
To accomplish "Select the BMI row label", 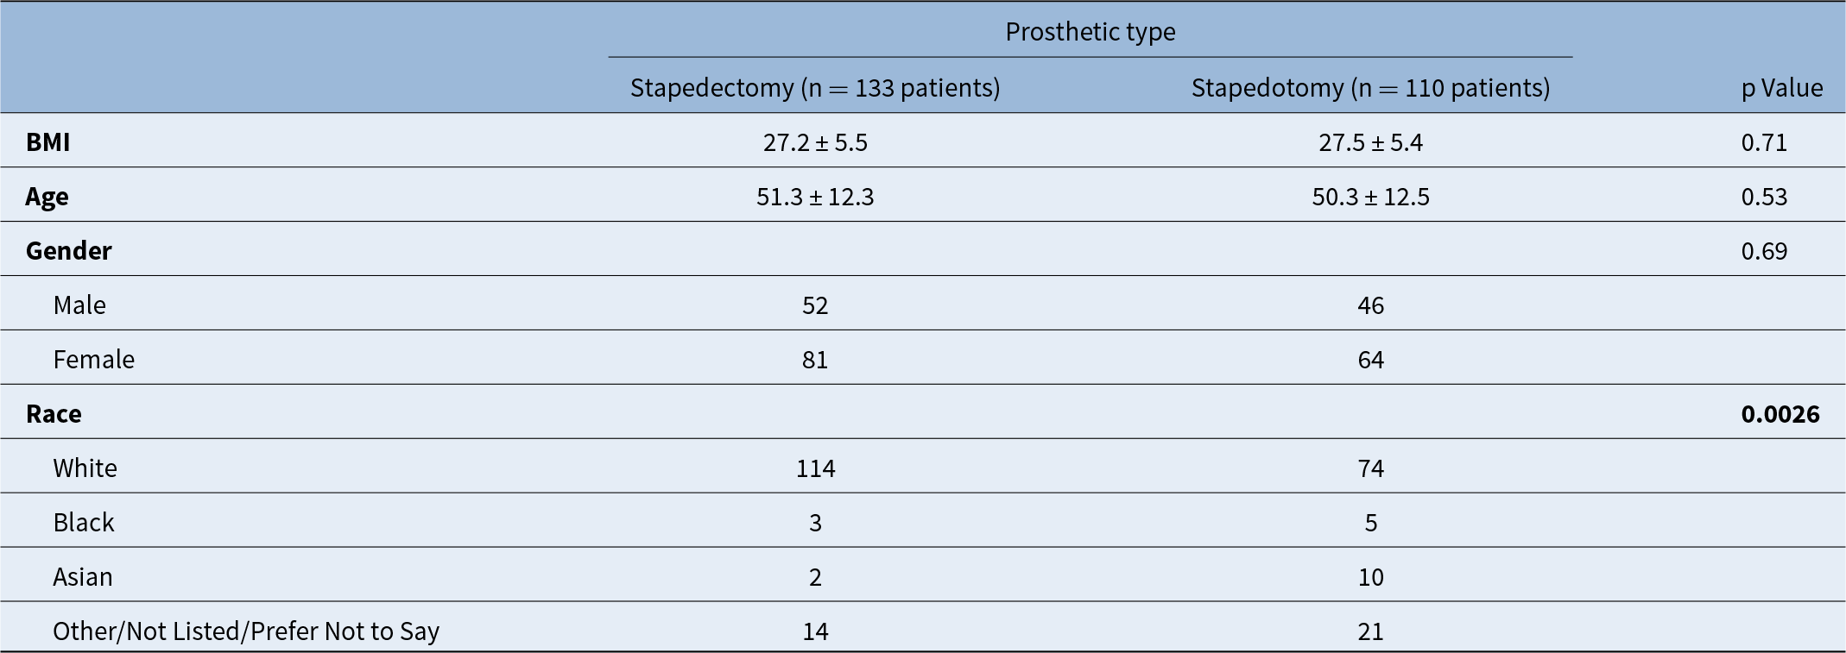I will click(x=48, y=142).
